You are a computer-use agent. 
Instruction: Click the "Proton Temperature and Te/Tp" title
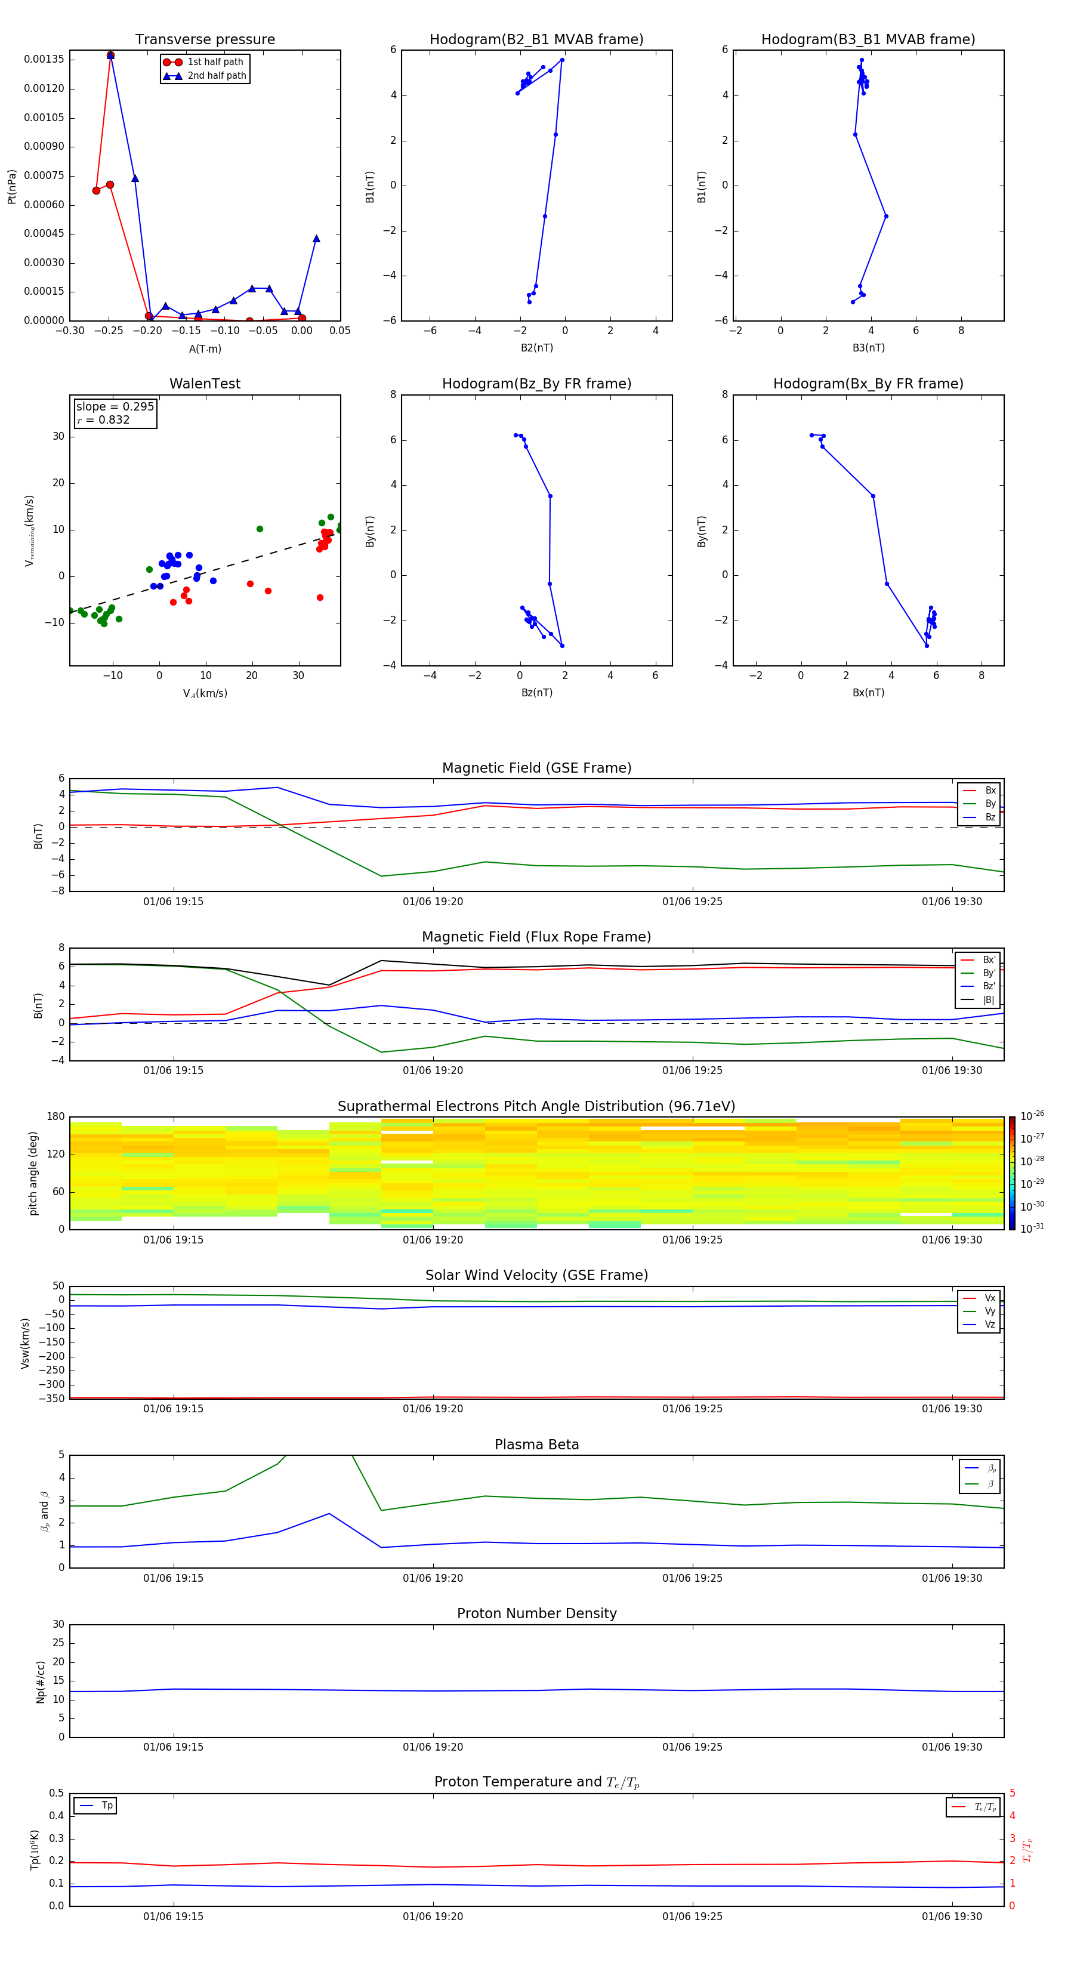click(536, 1782)
